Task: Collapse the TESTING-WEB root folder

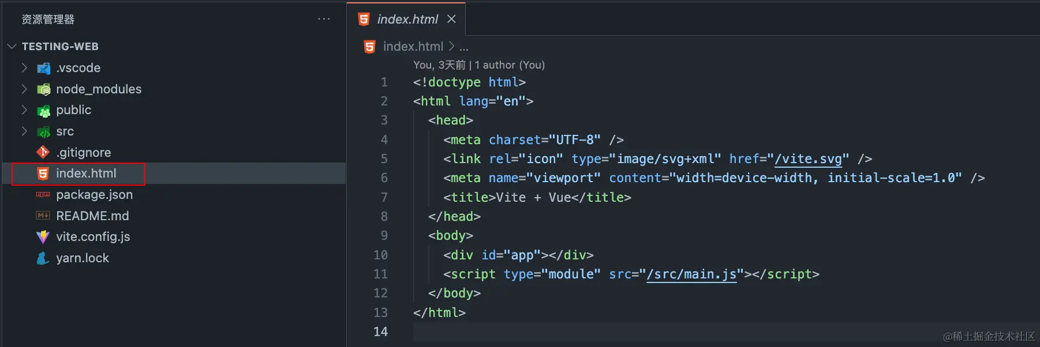Action: tap(12, 46)
